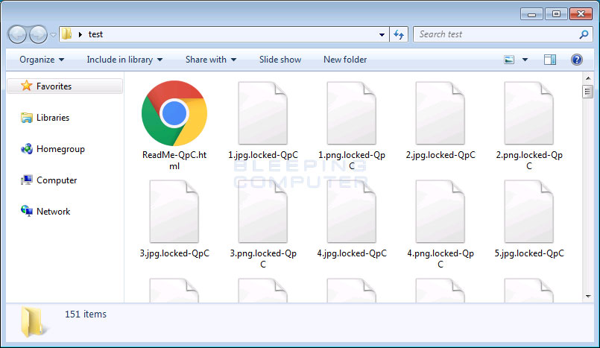Select Favorites in the navigation pane

tap(65, 86)
